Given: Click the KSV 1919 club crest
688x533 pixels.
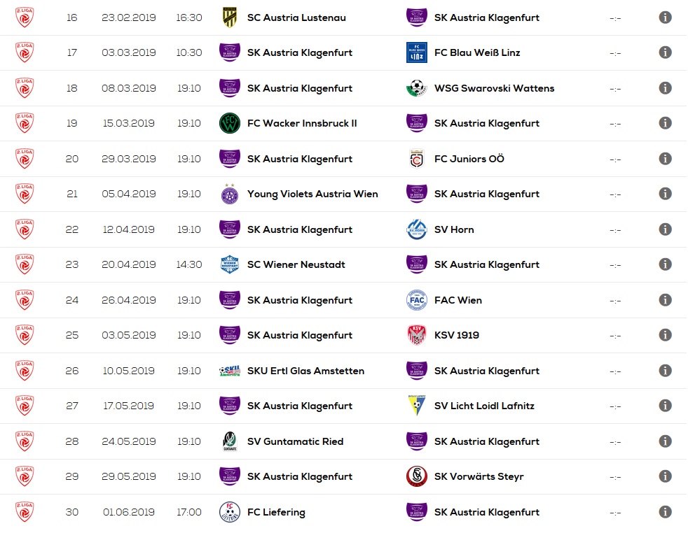Looking at the screenshot, I should 417,335.
